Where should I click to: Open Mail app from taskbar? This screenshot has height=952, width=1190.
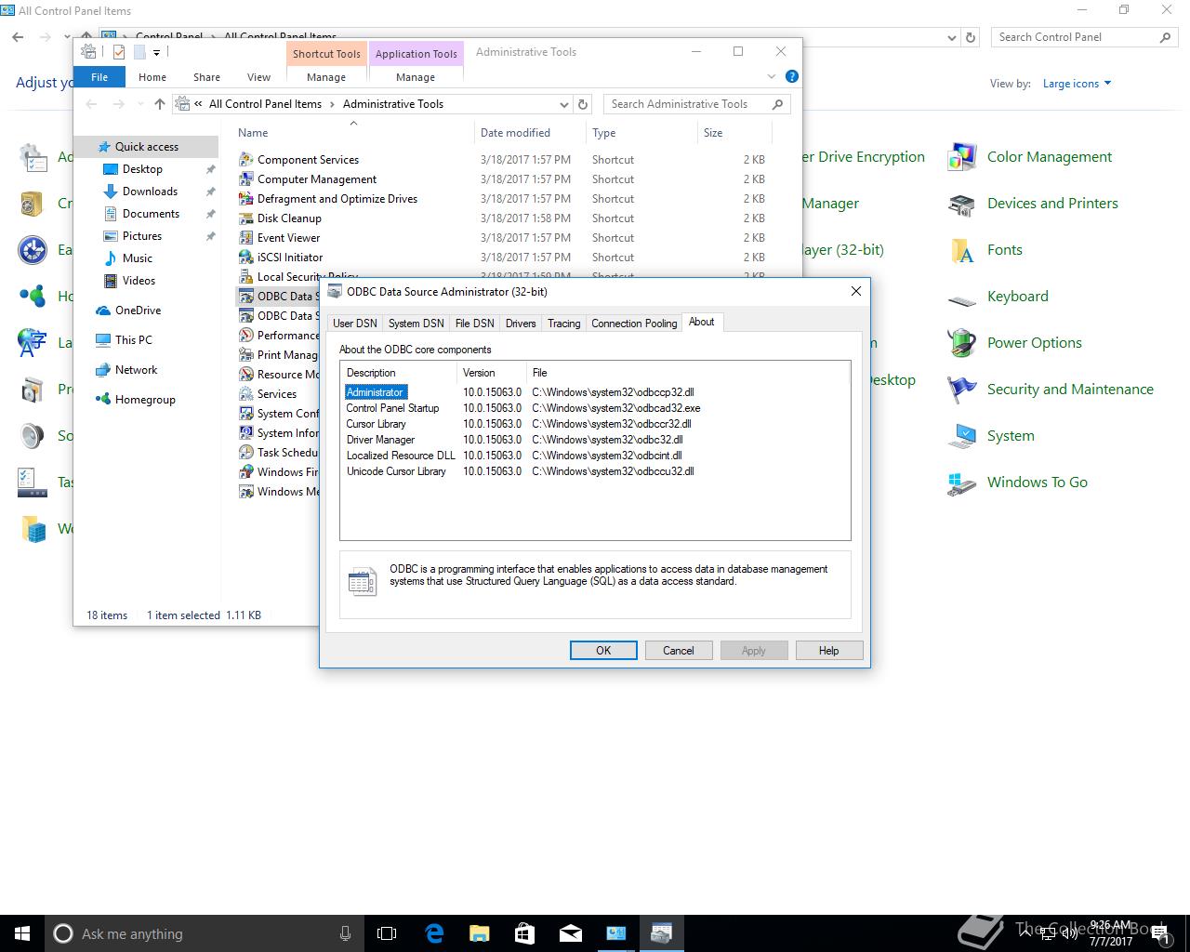[x=570, y=933]
